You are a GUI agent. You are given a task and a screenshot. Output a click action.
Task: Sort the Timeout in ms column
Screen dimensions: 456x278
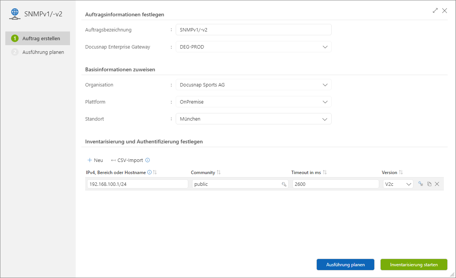(325, 172)
